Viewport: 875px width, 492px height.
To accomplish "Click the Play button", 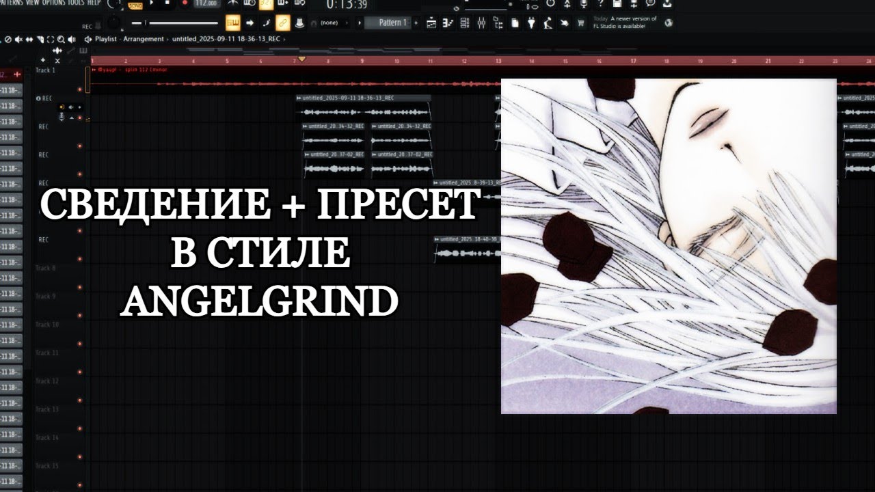I will [152, 3].
